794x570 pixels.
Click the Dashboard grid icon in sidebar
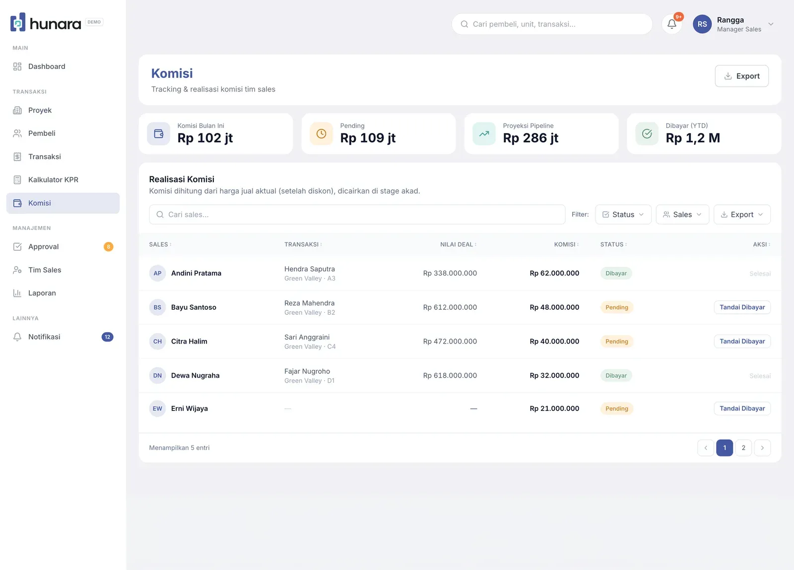pos(17,66)
